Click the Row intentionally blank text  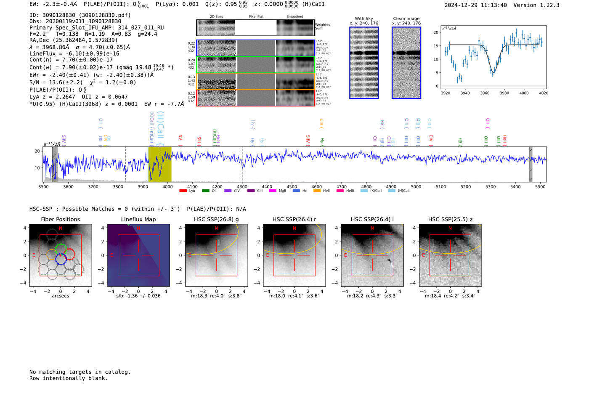tap(69, 378)
